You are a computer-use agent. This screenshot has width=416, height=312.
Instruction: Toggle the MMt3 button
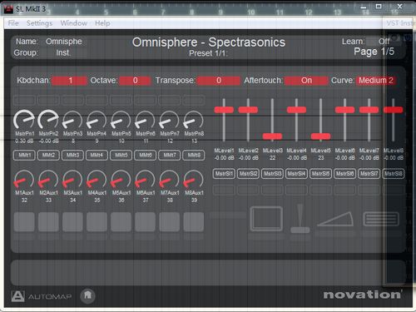point(72,155)
